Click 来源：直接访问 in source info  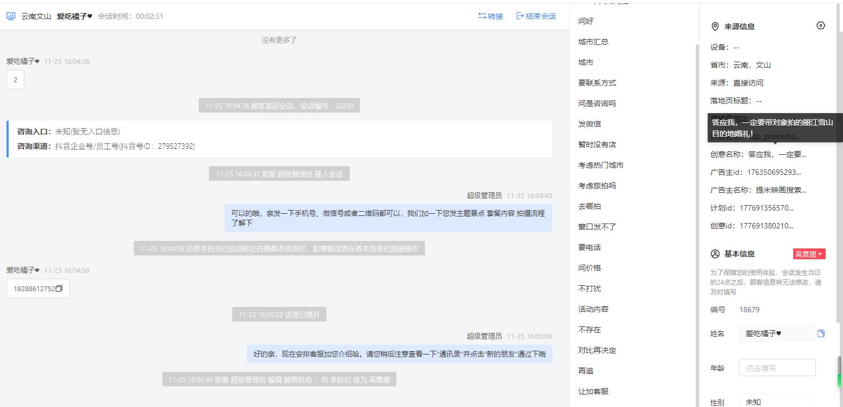[737, 83]
